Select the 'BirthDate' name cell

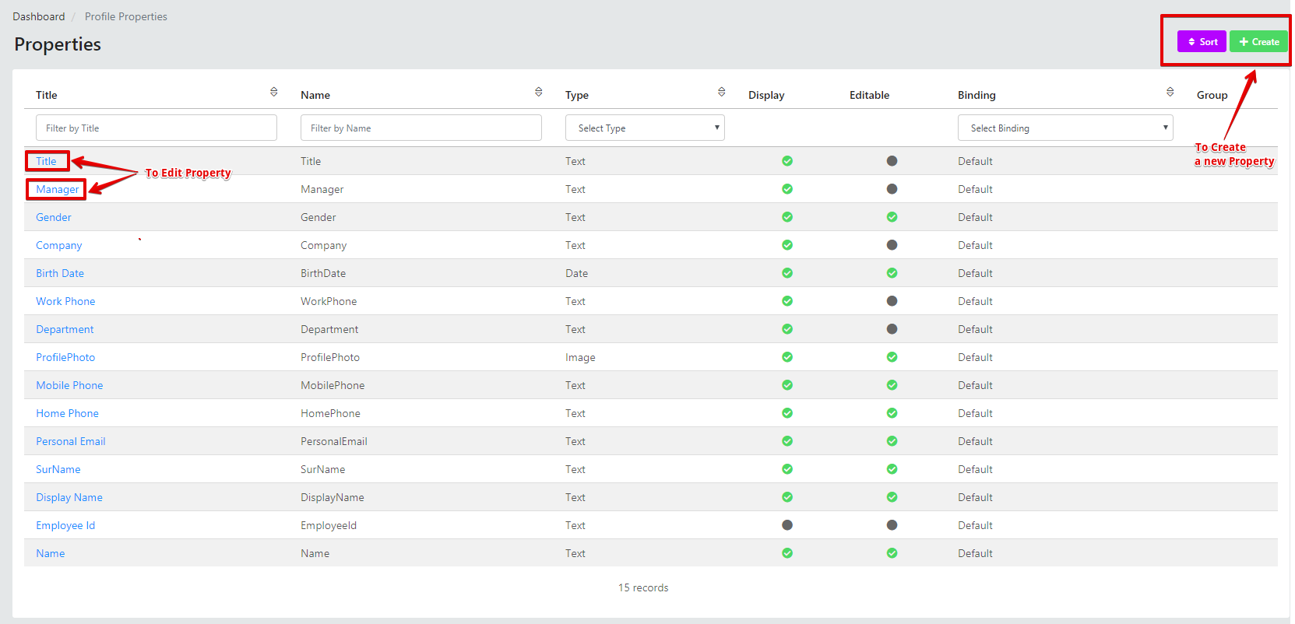pyautogui.click(x=323, y=273)
